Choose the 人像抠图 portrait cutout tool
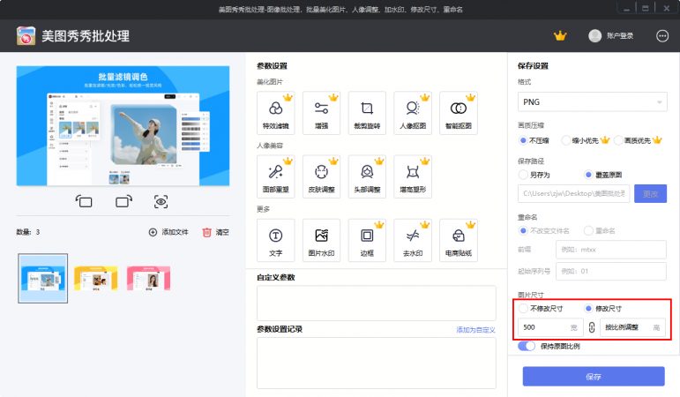This screenshot has height=397, width=680. [x=413, y=113]
